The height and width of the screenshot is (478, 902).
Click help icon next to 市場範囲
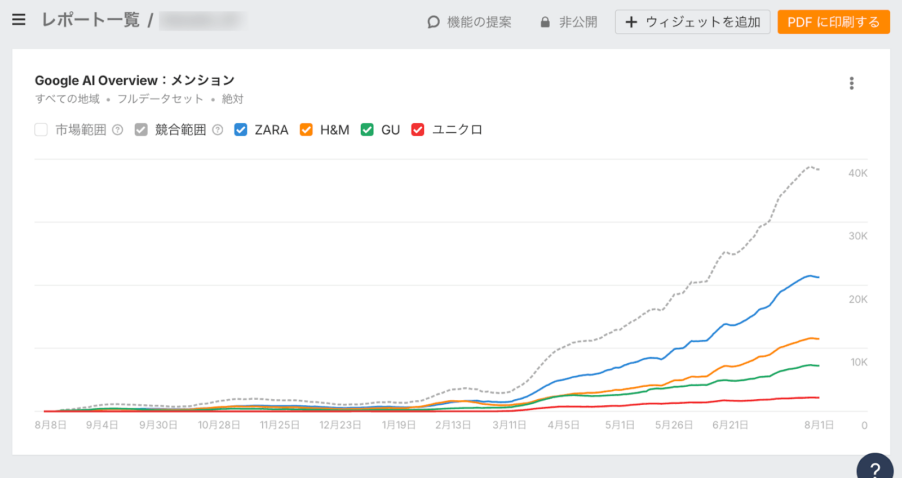point(117,130)
